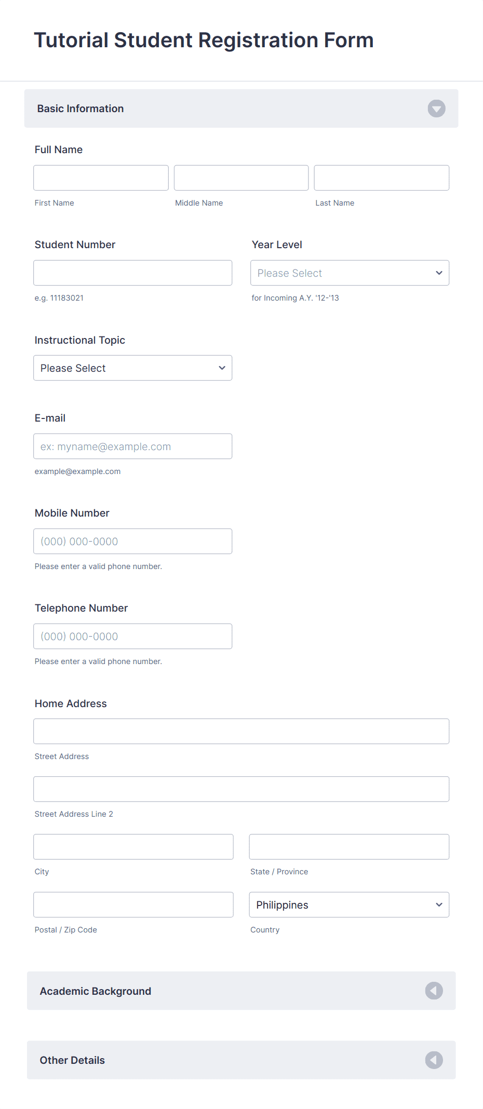Screen dimensions: 483x1109
Task: Open the Year Level selection menu
Action: 349,273
